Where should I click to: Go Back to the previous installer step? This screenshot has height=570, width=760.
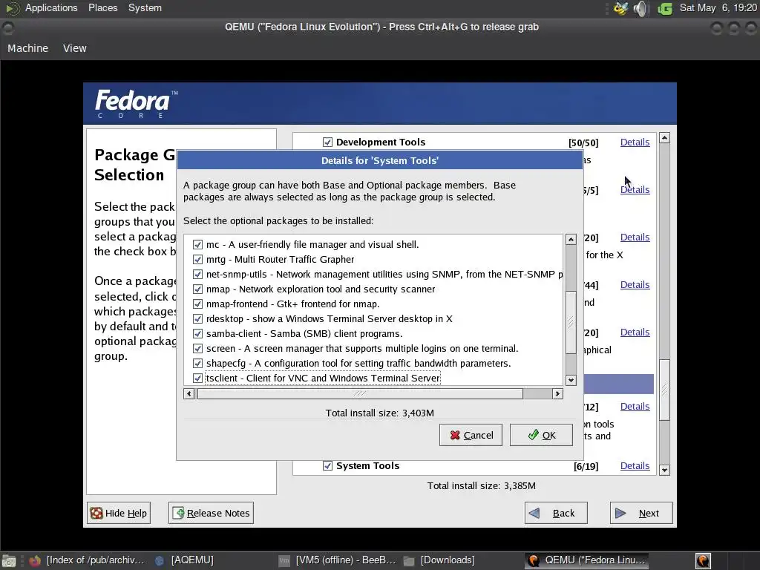click(x=556, y=513)
